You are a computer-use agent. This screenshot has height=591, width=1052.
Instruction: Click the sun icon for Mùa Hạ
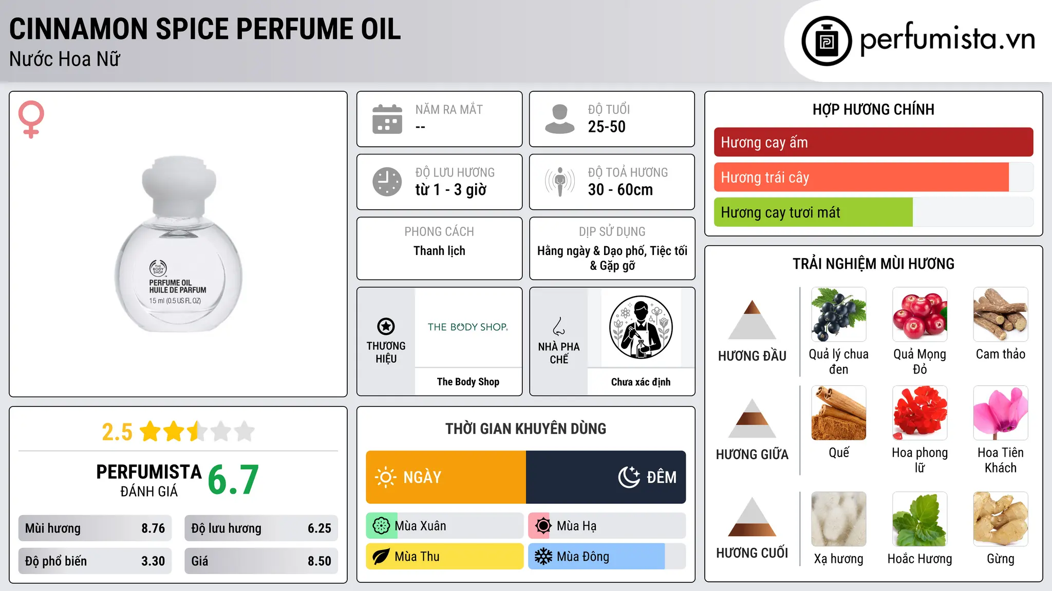[x=543, y=526]
